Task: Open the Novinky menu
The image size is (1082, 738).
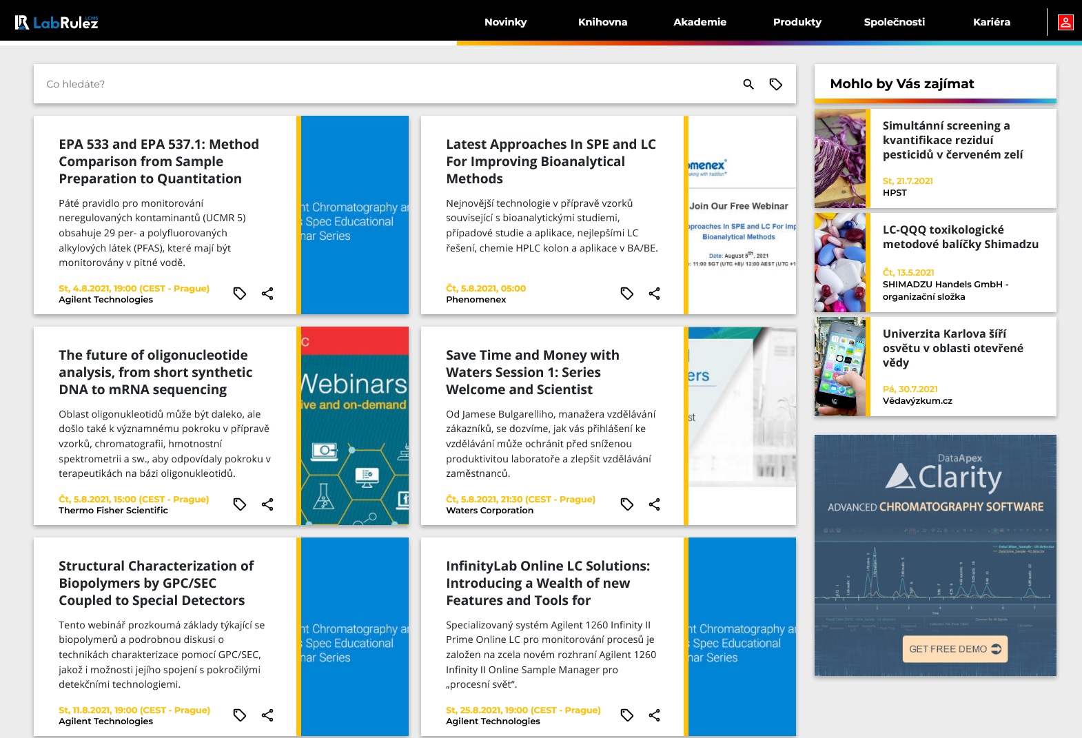Action: pyautogui.click(x=505, y=22)
